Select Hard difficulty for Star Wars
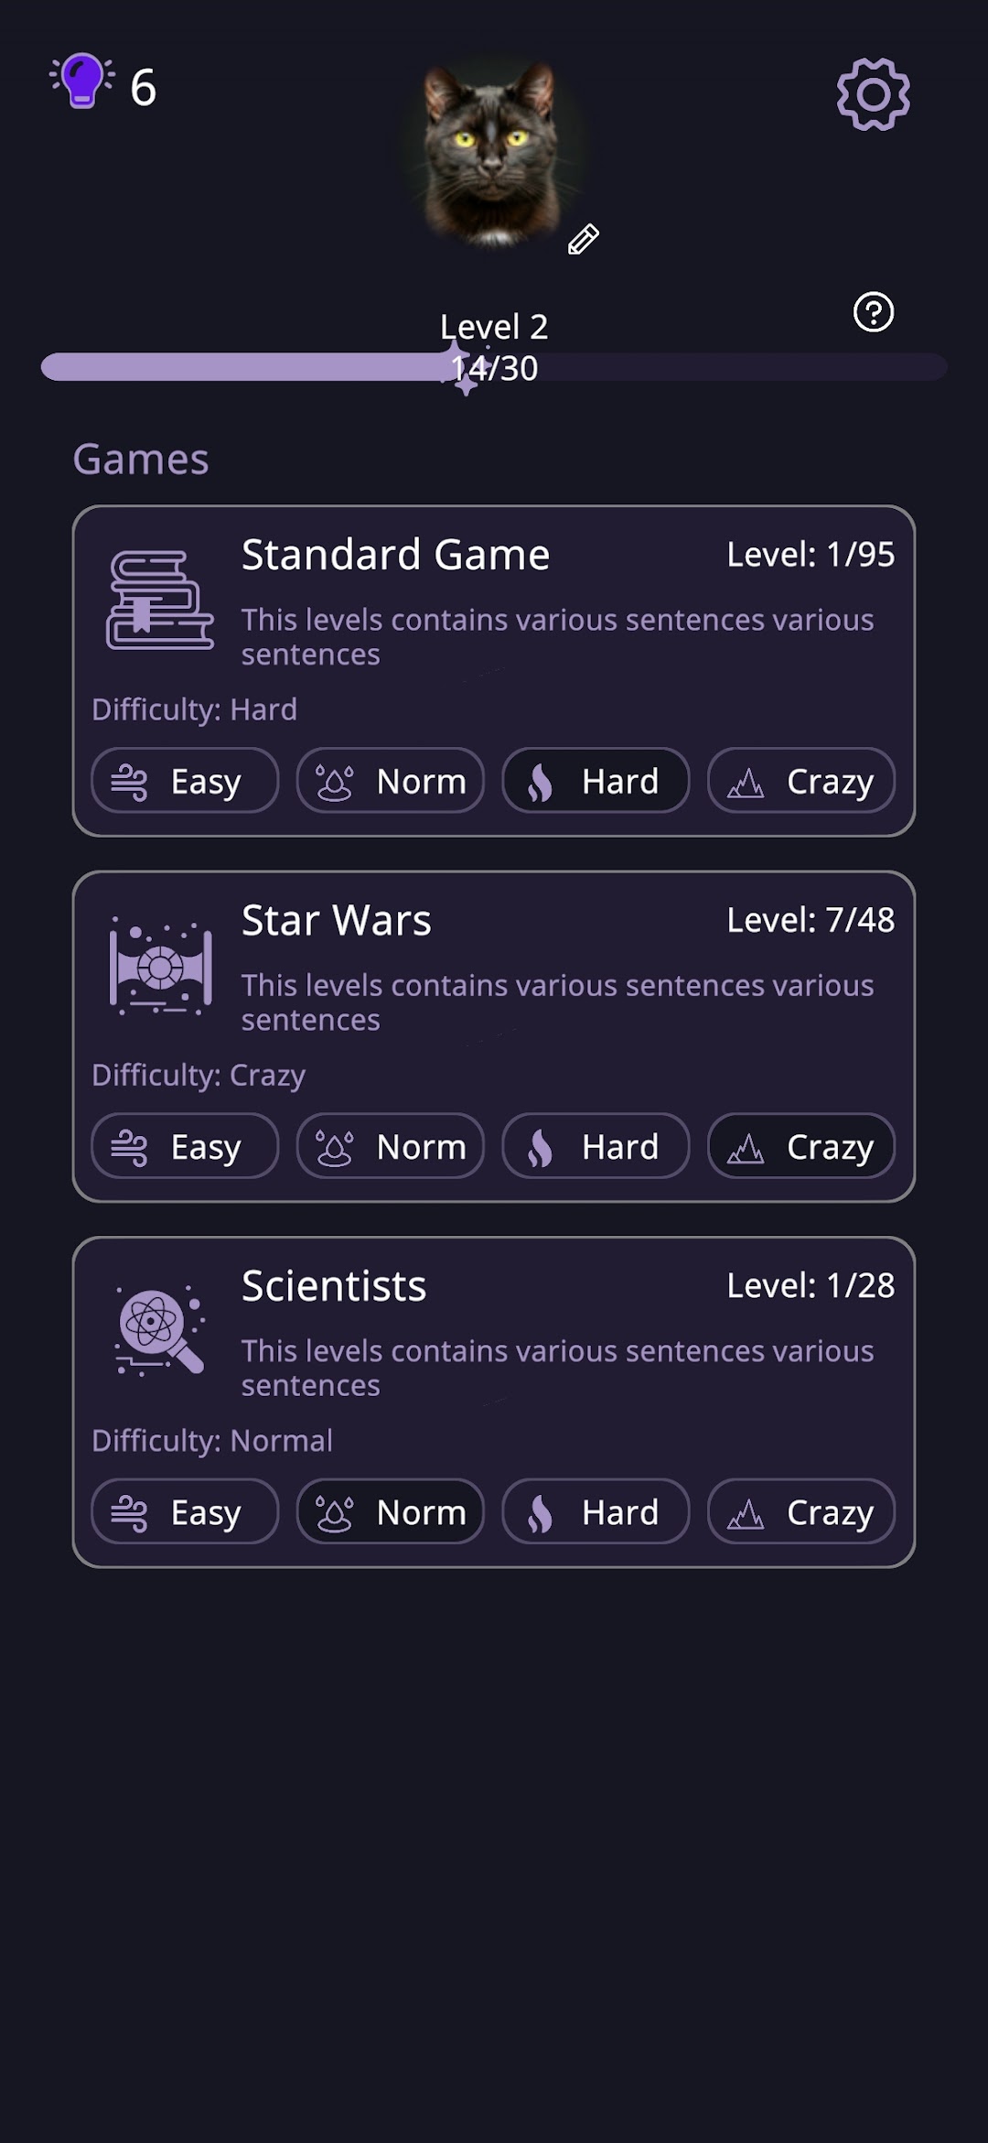Image resolution: width=988 pixels, height=2143 pixels. coord(596,1146)
